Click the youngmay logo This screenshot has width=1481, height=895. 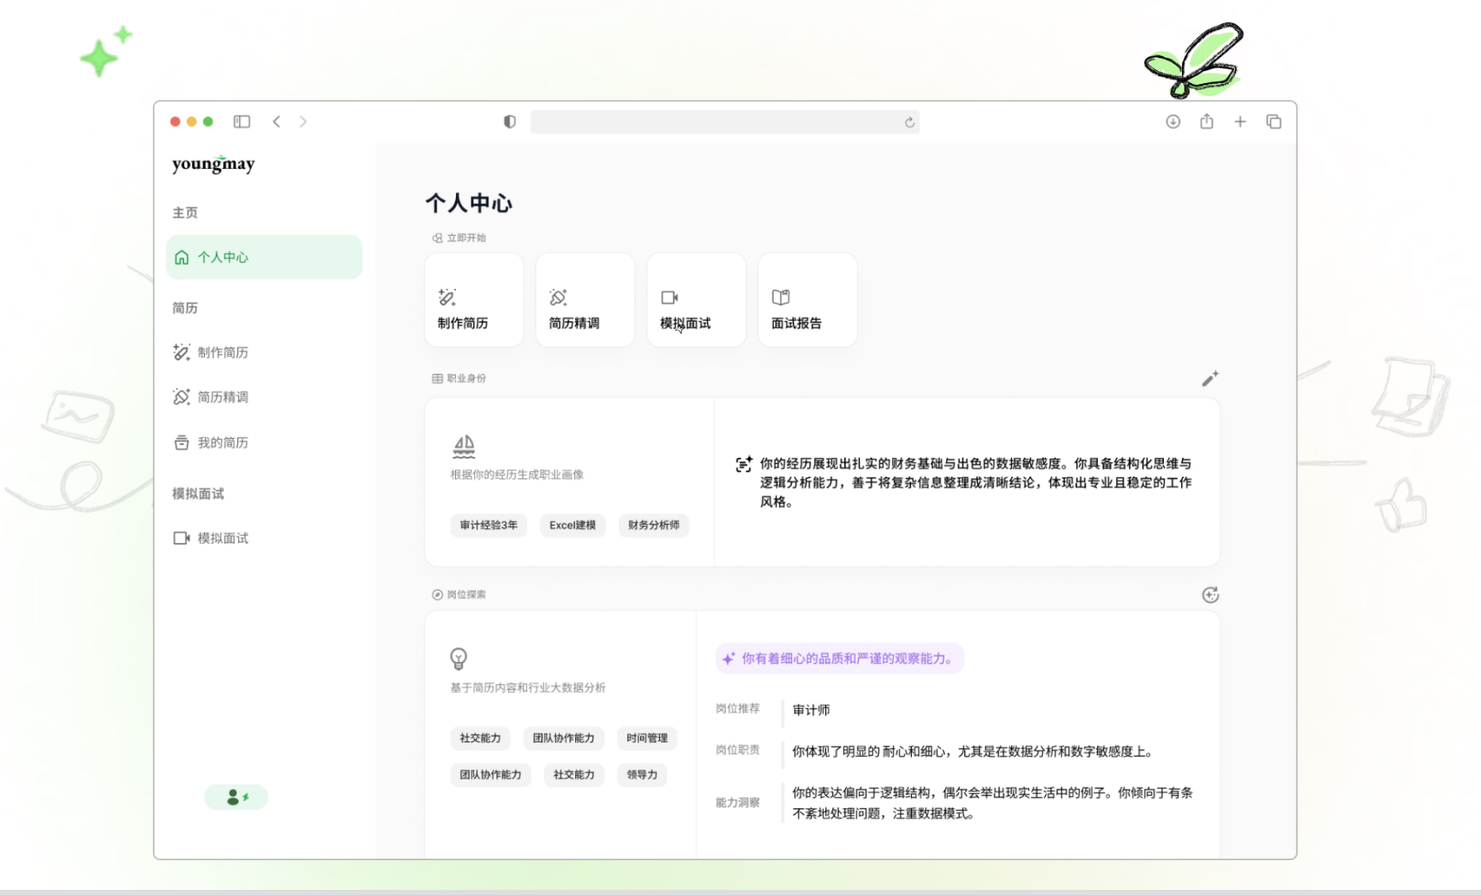(x=213, y=163)
